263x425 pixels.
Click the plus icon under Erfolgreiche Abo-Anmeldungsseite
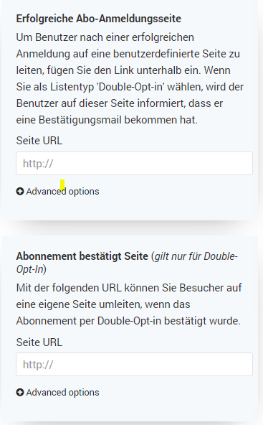pyautogui.click(x=20, y=192)
